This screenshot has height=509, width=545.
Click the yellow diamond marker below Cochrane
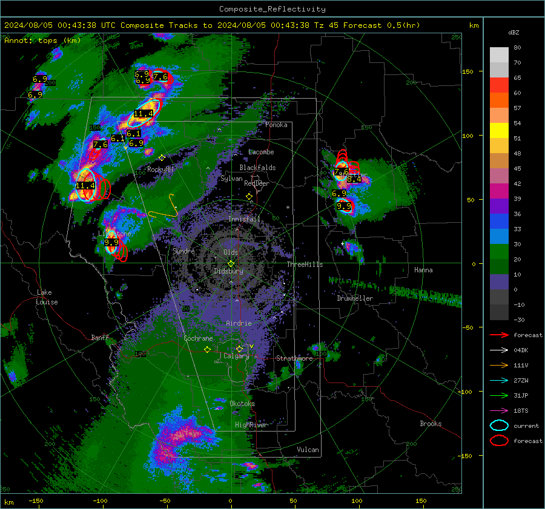click(x=207, y=350)
